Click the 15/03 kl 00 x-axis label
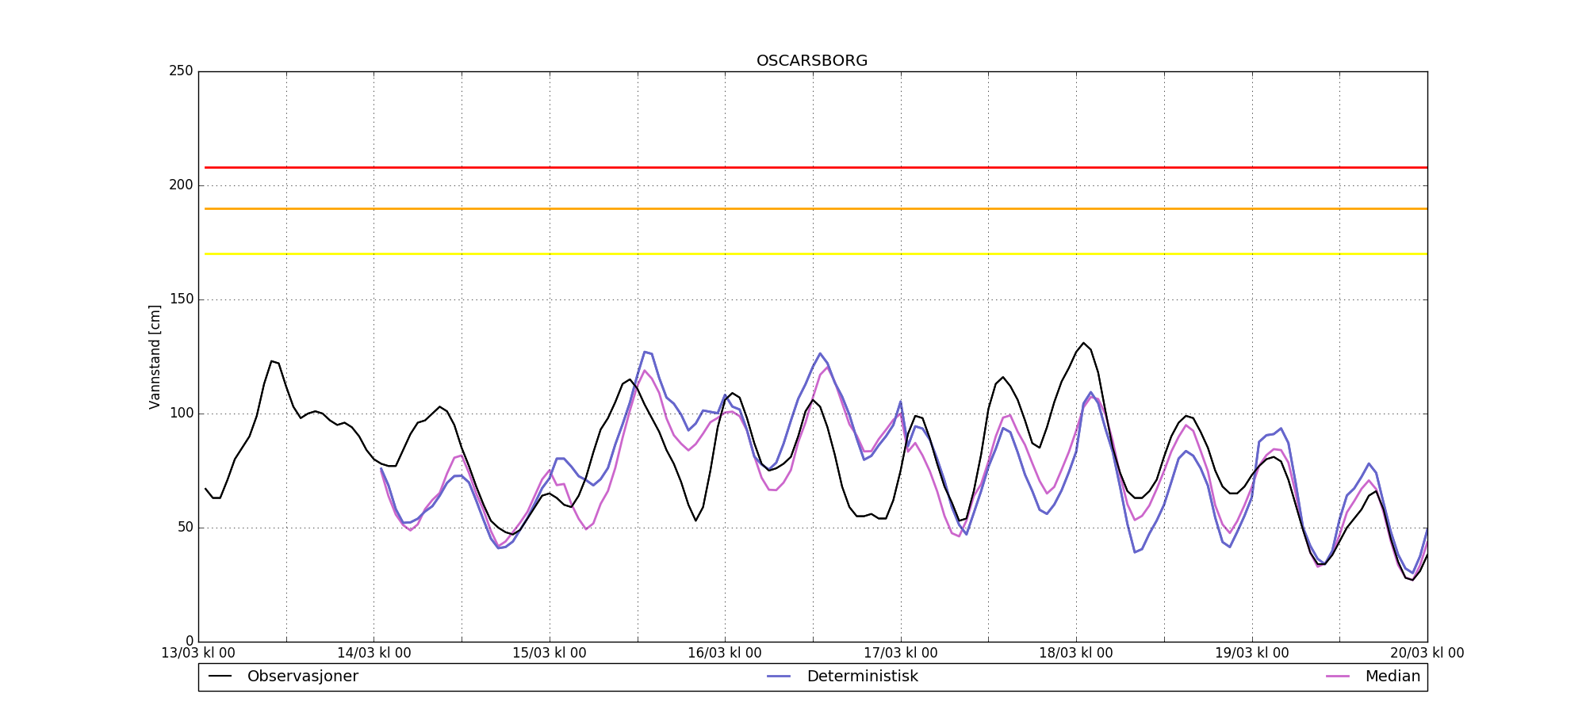This screenshot has height=713, width=1586. tap(550, 653)
